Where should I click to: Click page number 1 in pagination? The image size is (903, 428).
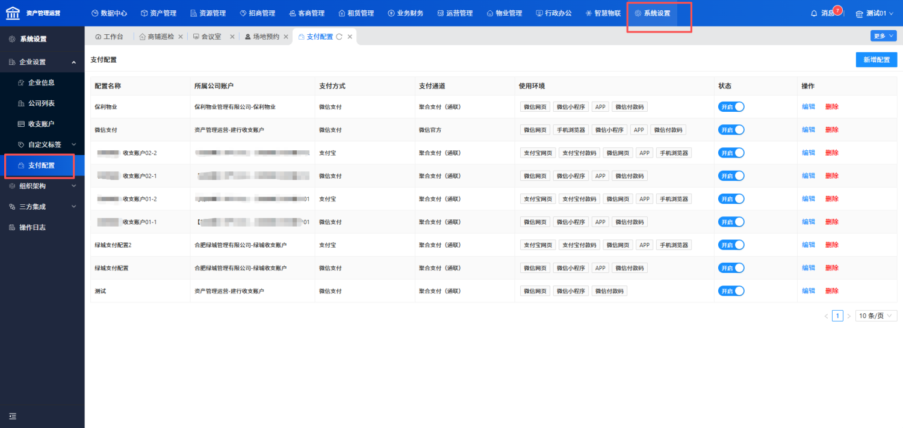tap(837, 316)
